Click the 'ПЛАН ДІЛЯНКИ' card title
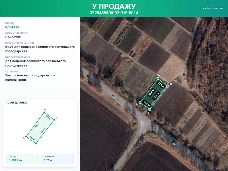Screen dimensions: 228x171 17,103
